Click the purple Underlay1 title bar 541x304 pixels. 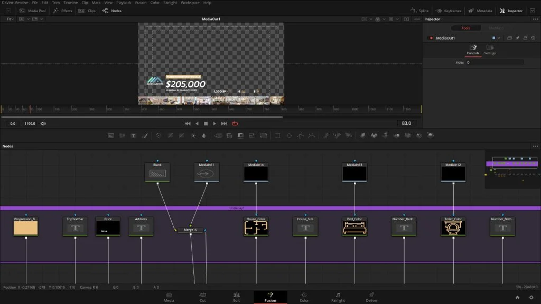coord(270,208)
